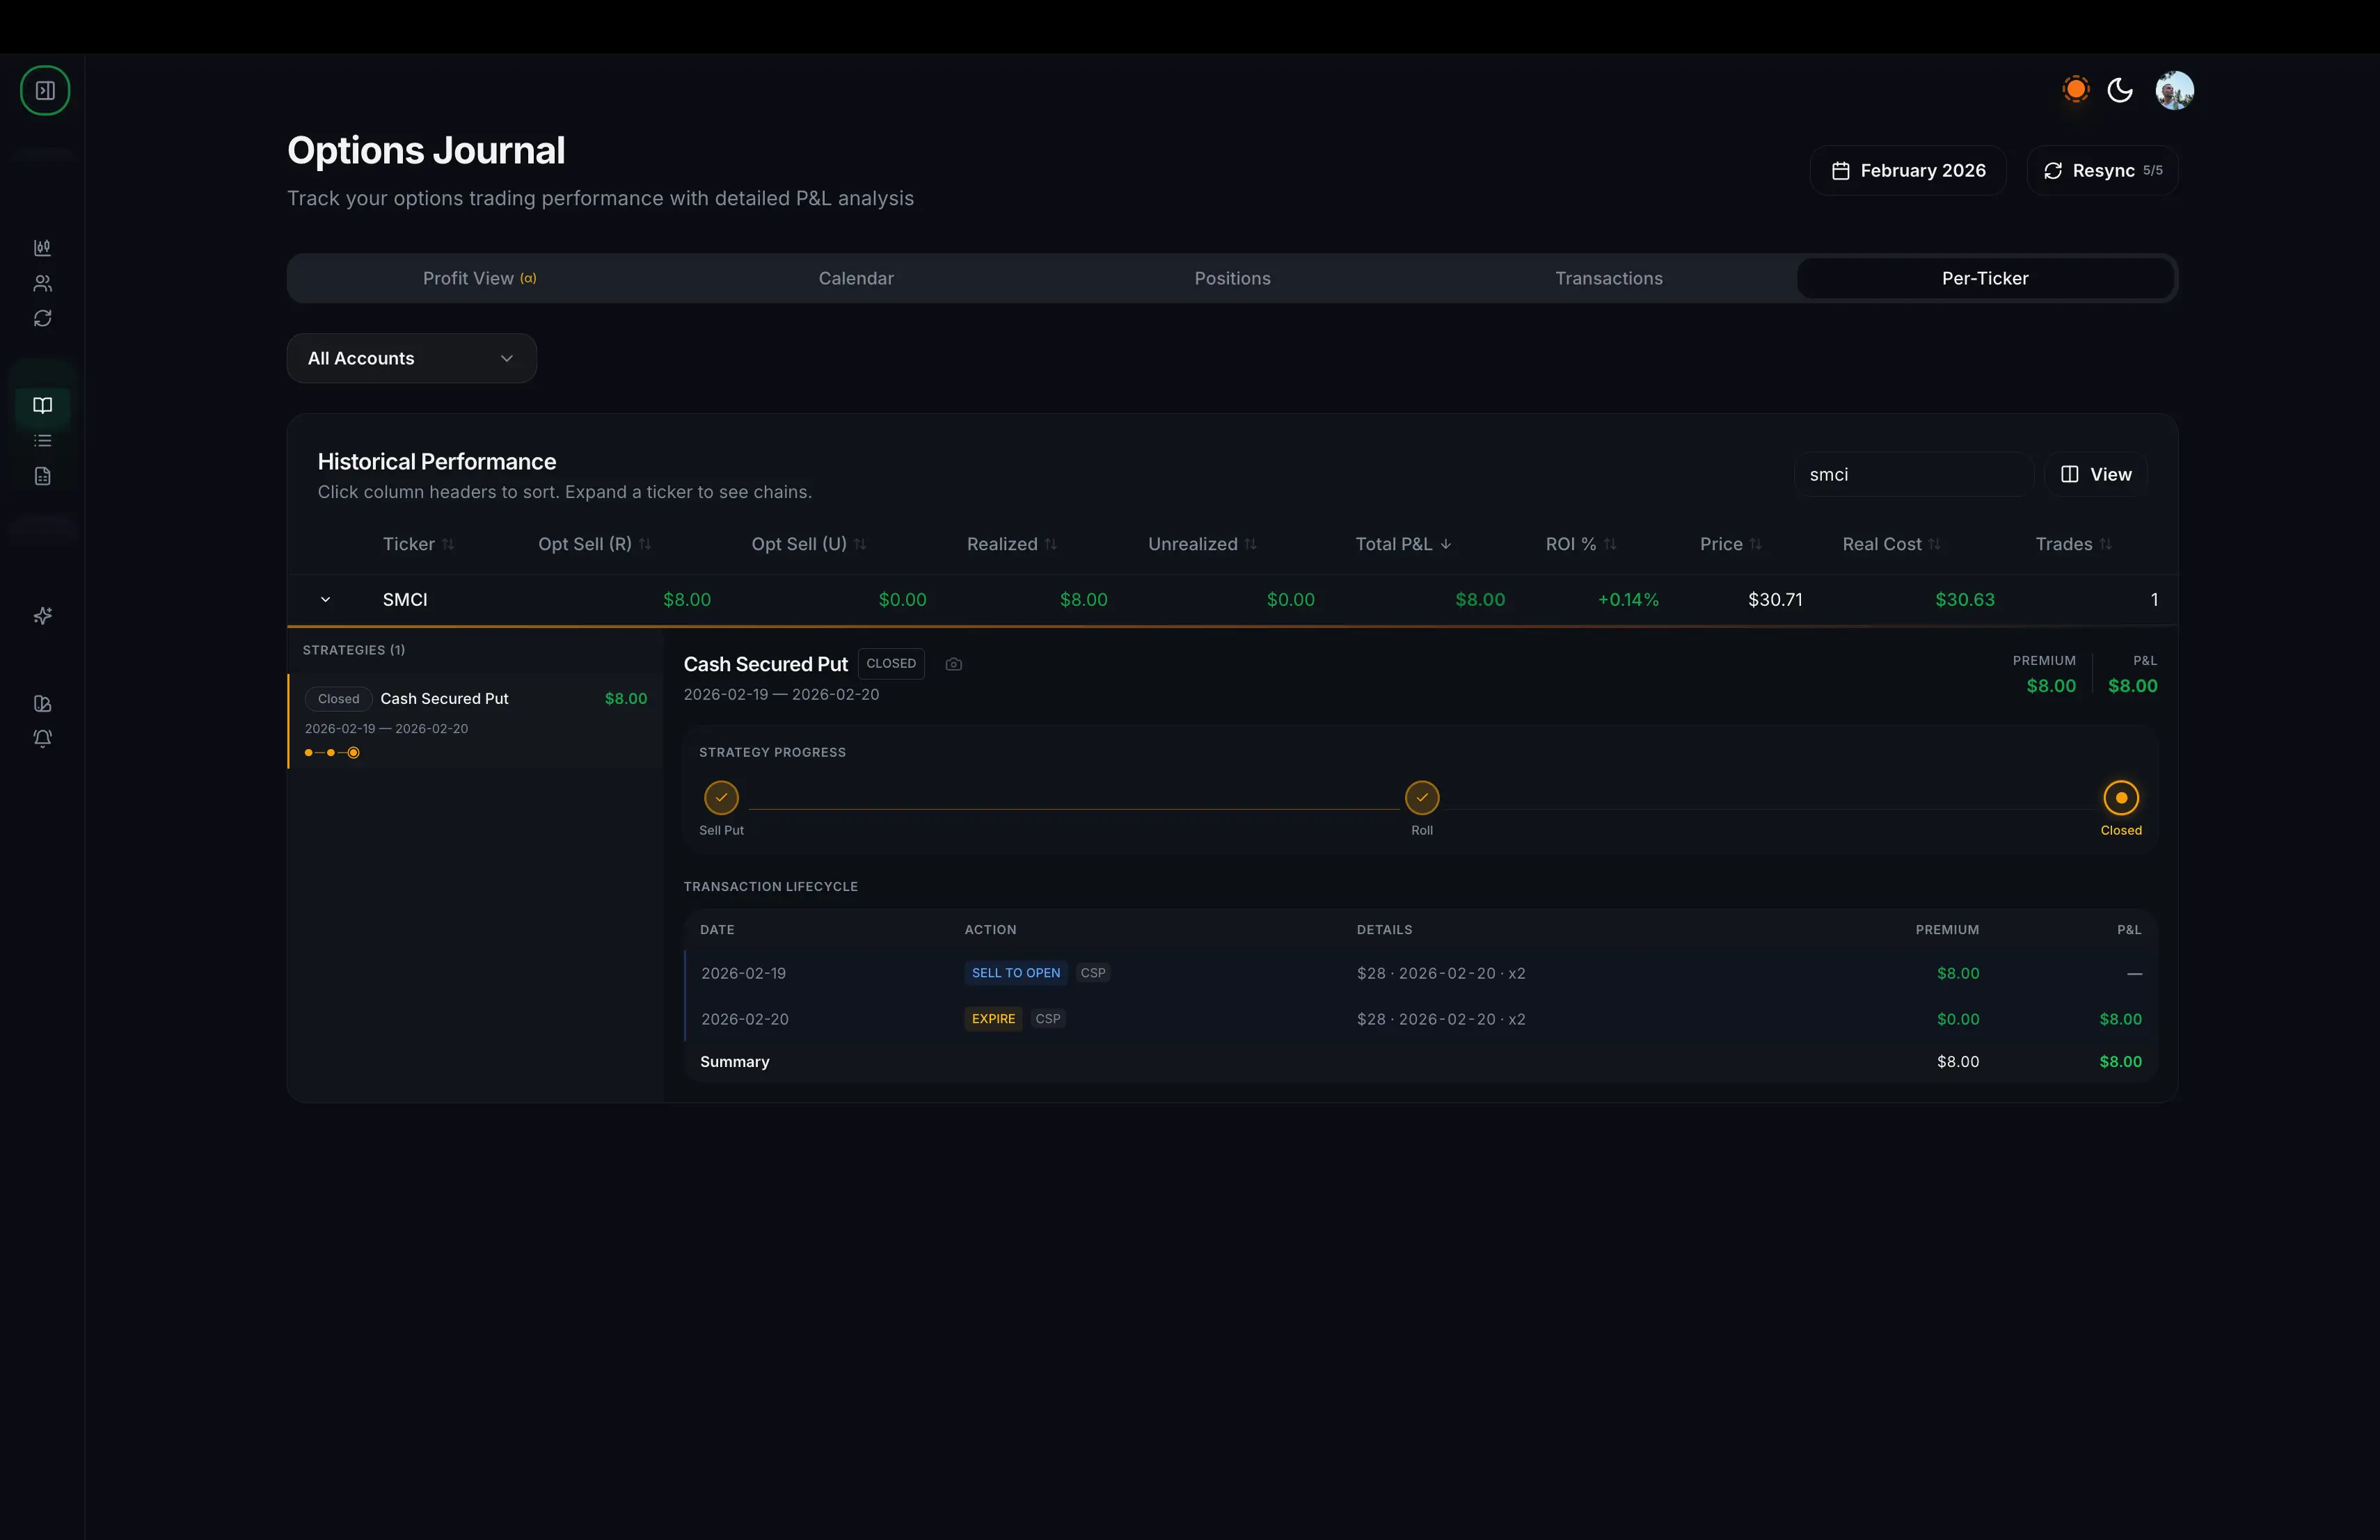Click the Sell Put progress step
The height and width of the screenshot is (1540, 2380).
[721, 799]
